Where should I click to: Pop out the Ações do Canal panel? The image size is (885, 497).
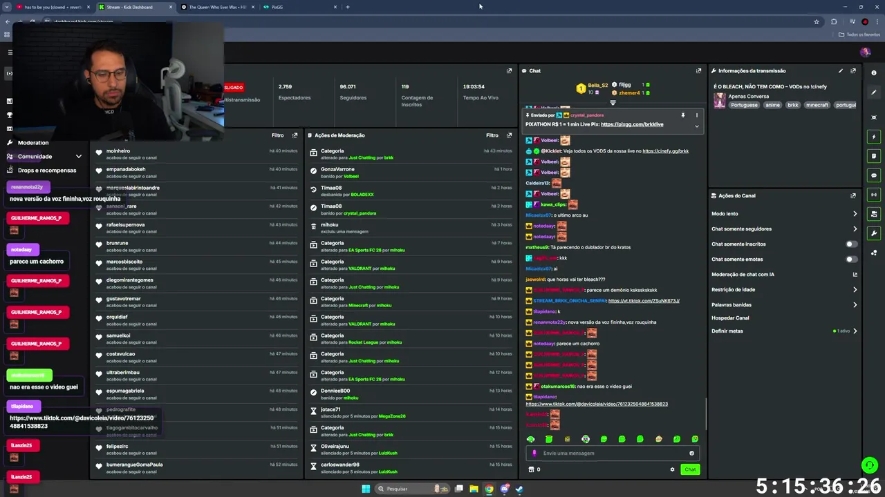(x=853, y=195)
